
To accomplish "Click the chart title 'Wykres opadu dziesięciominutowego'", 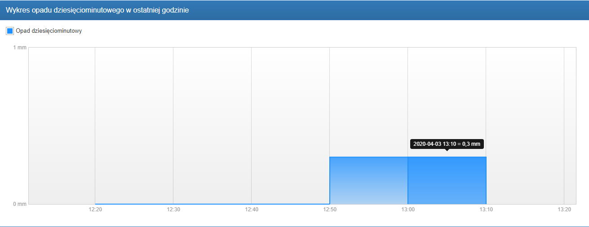I will [97, 10].
